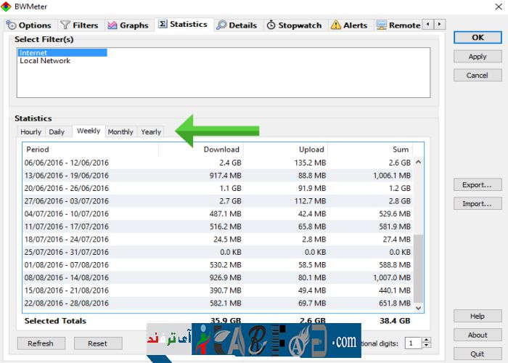The width and height of the screenshot is (508, 363).
Task: Click the Export... button
Action: (477, 185)
